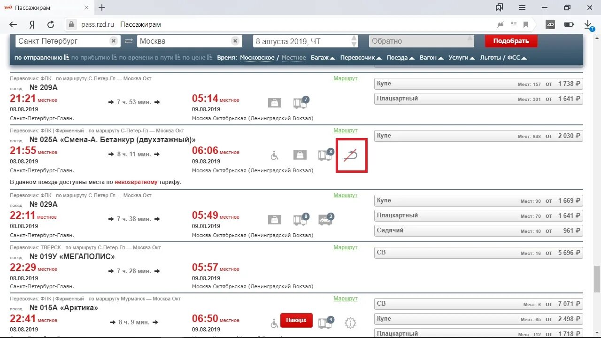Screen dimensions: 601x338
Task: Click the info gear icon for train 015А
Action: pyautogui.click(x=350, y=323)
